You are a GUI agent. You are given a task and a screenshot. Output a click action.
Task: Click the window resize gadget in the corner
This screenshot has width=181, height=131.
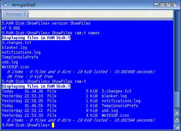pyautogui.click(x=177, y=127)
